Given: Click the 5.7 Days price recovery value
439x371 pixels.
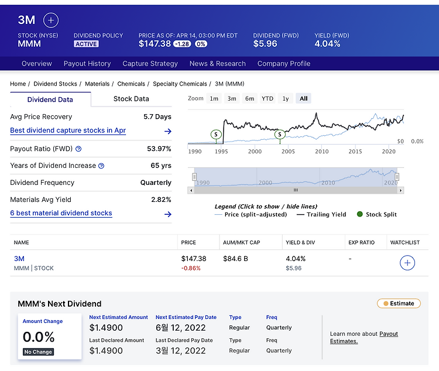Looking at the screenshot, I should click(157, 117).
